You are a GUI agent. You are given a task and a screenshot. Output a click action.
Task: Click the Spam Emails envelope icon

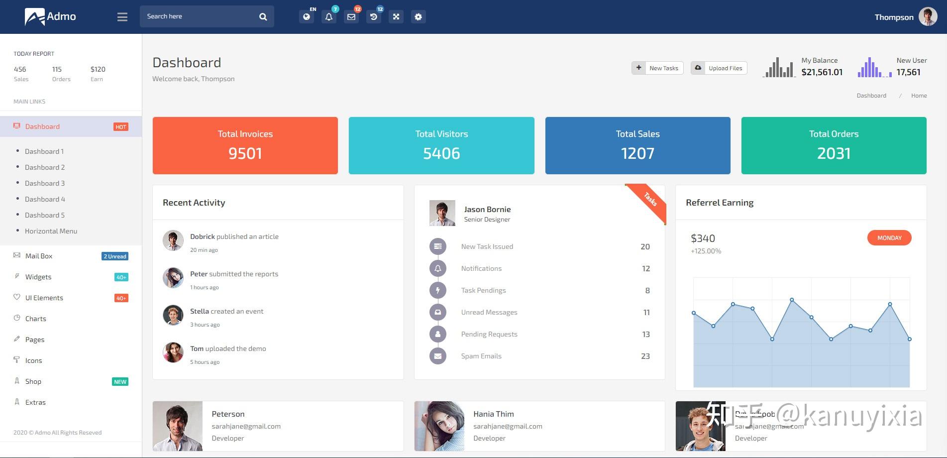coord(438,356)
